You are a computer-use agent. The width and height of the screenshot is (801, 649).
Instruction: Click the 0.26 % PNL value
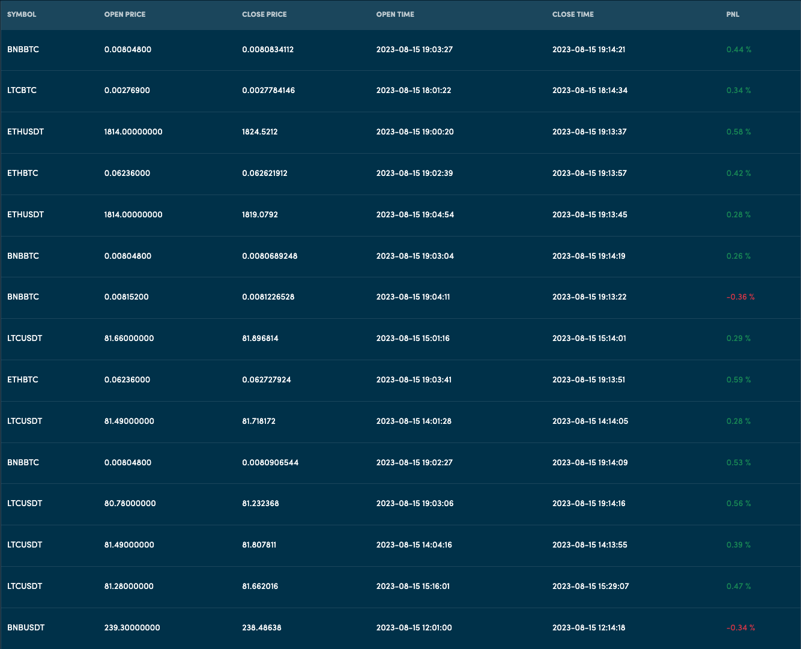pos(739,256)
